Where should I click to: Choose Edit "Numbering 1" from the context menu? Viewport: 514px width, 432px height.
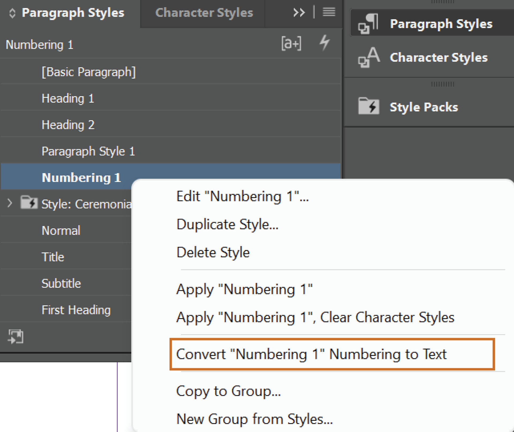[x=242, y=196]
